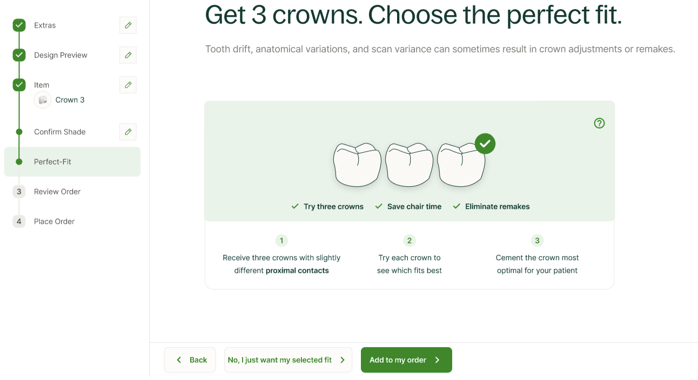
Task: Choose No, I just want my selected fit
Action: [x=288, y=360]
